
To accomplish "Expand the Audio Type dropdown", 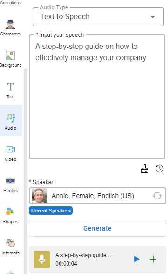I will (98, 17).
